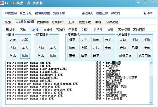Image resolution: width=158 pixels, height=107 pixels.
Task: Open the 试衣间 fitting room
Action: 115,13
